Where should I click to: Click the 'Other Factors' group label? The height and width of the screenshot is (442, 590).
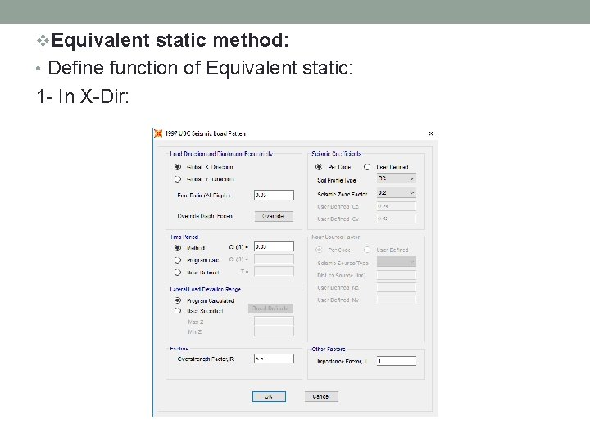329,349
